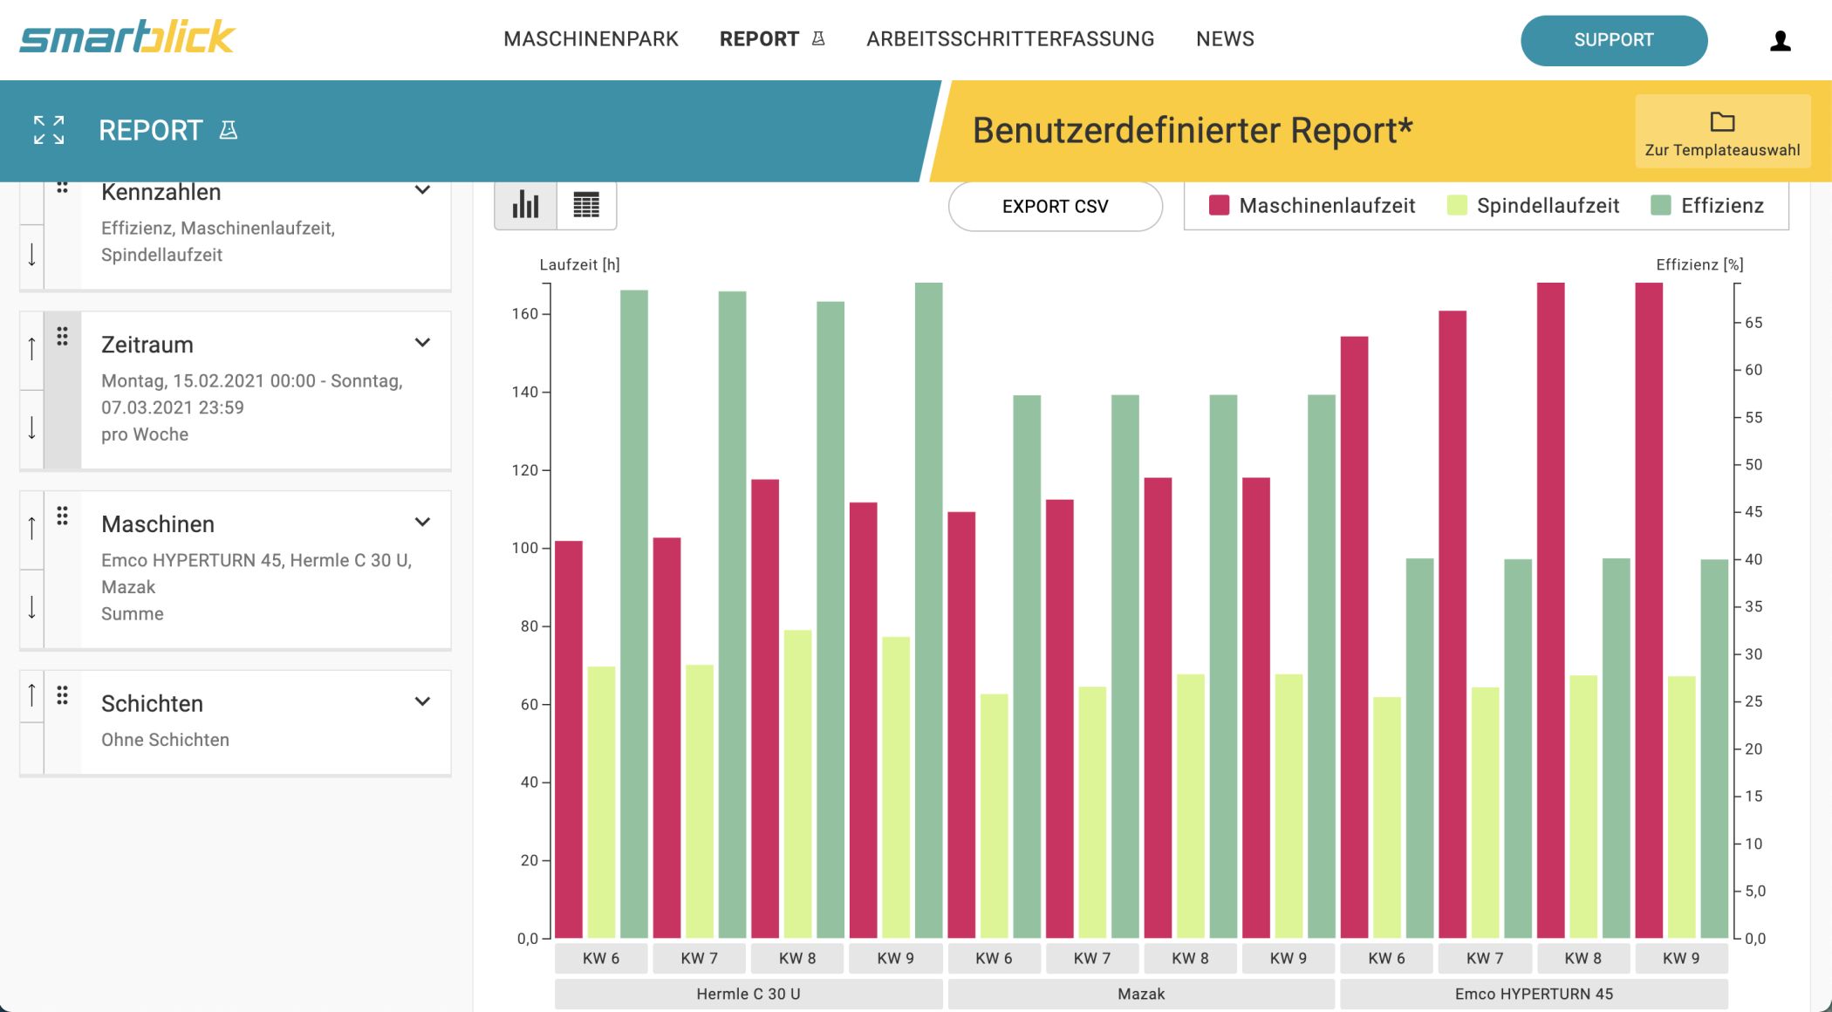Image resolution: width=1832 pixels, height=1012 pixels.
Task: Click the Hermle C 30 U group label
Action: tap(749, 994)
